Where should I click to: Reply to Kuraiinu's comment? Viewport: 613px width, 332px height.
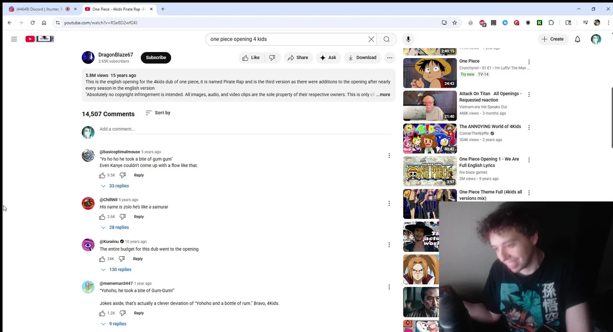(x=138, y=259)
